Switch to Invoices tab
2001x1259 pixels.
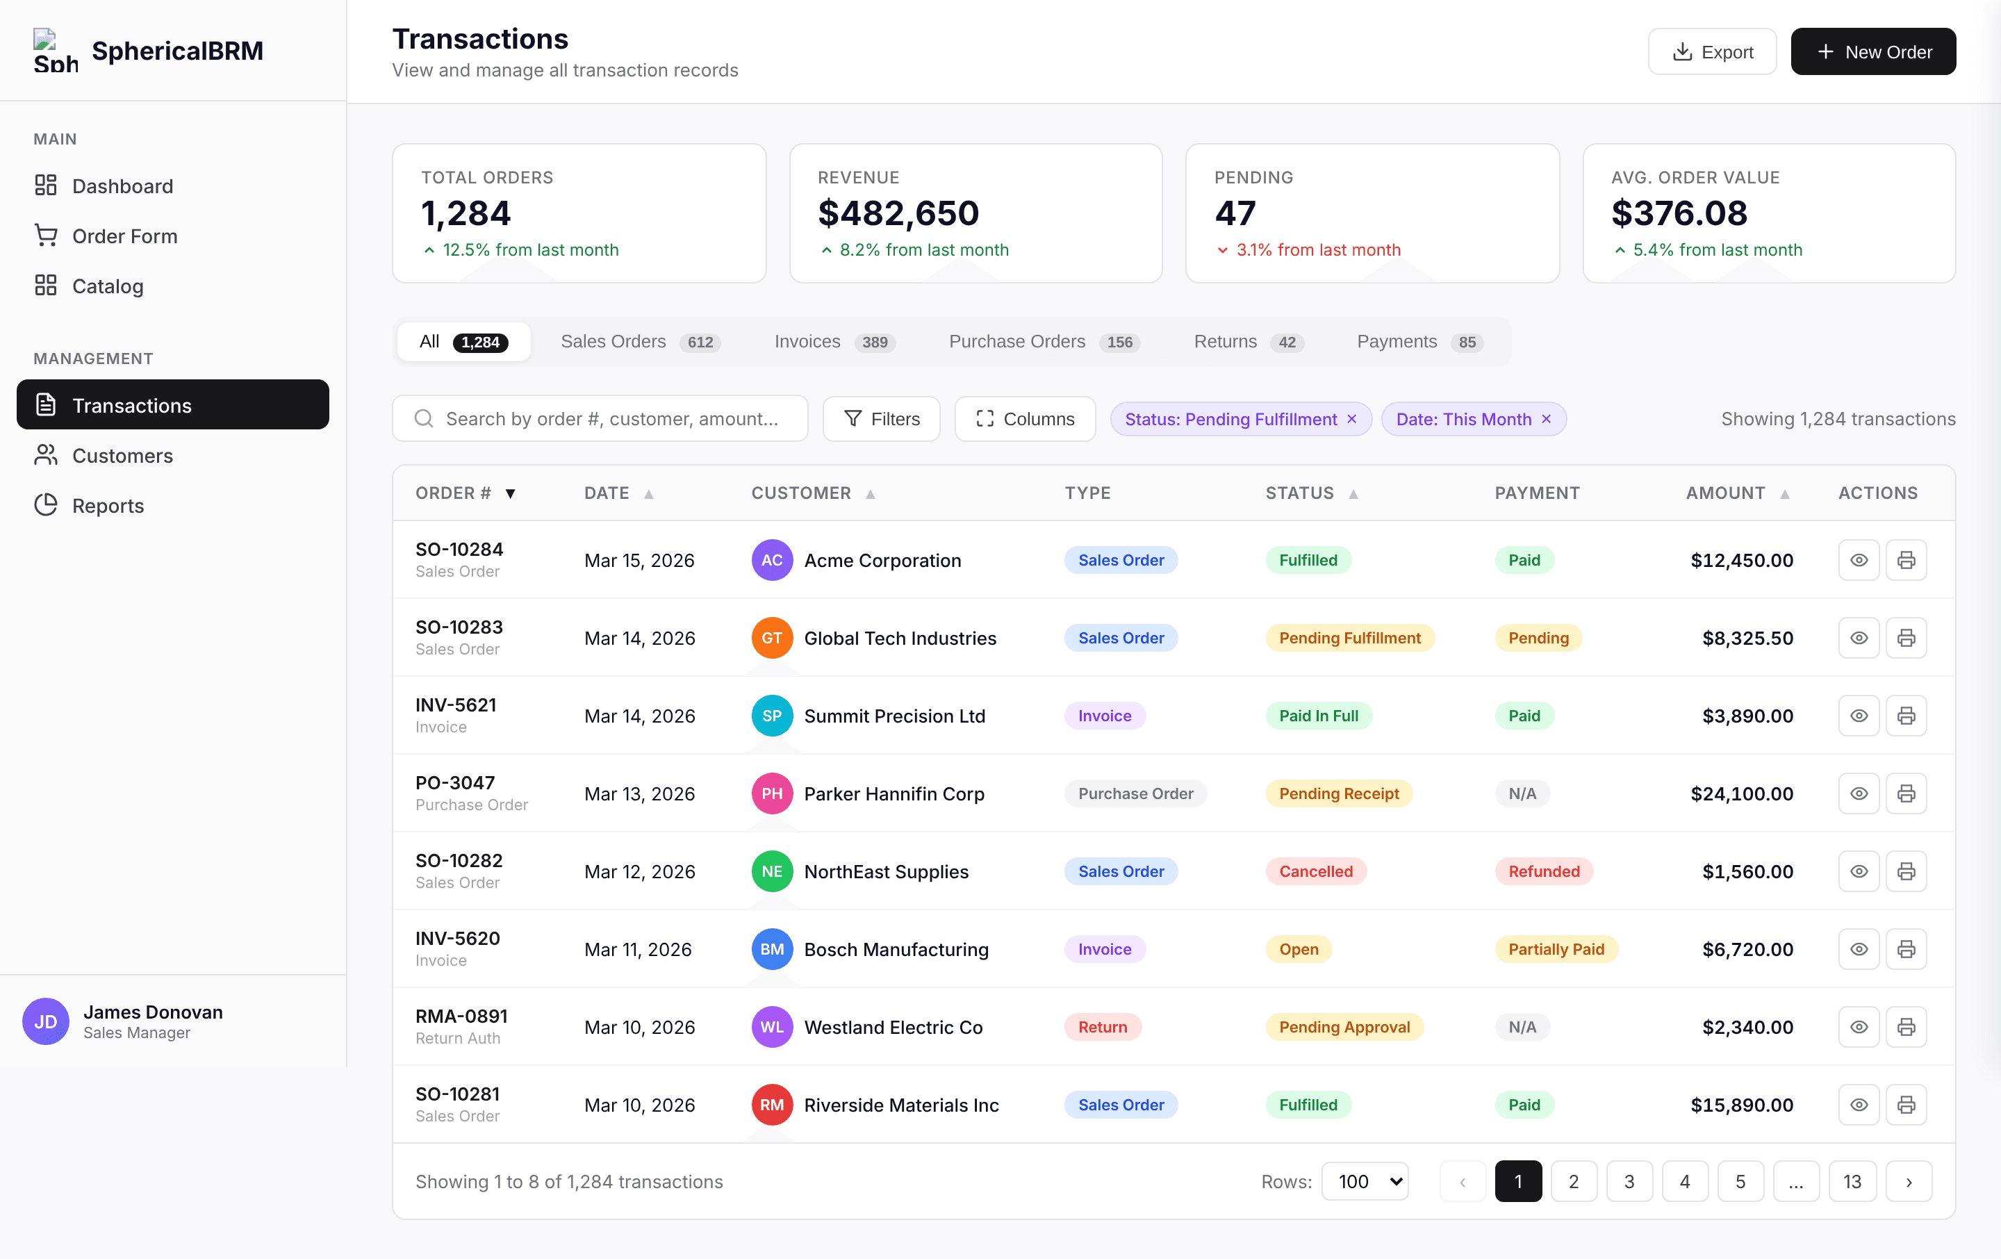tap(834, 342)
